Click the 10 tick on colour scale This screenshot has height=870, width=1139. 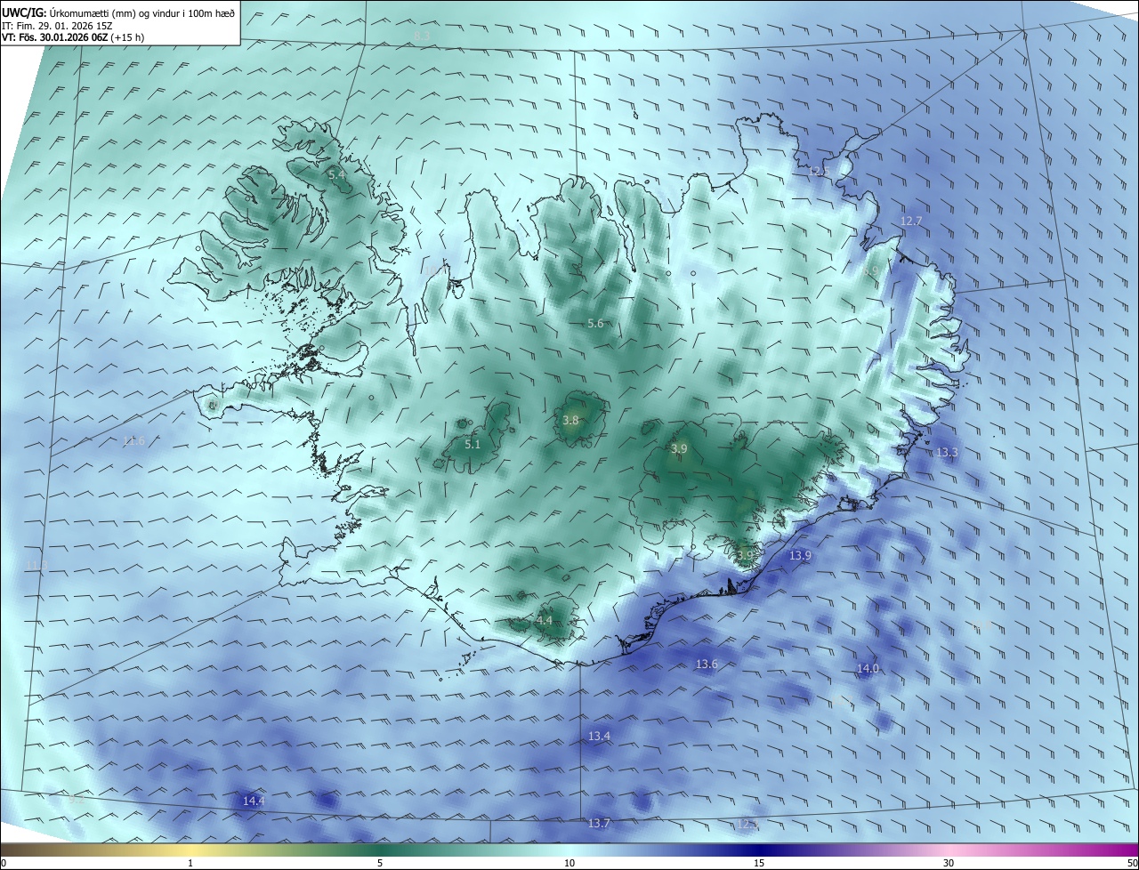point(569,863)
